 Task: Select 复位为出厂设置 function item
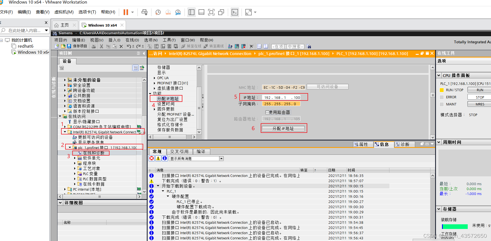point(172,119)
